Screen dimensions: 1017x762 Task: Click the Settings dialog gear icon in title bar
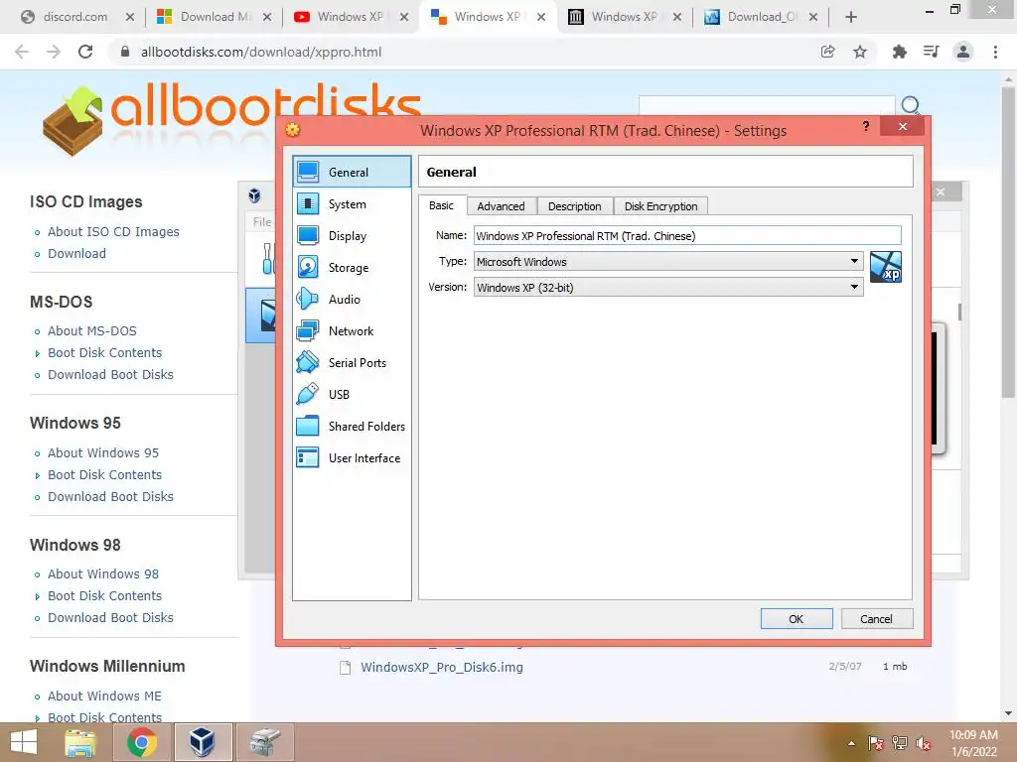point(293,130)
